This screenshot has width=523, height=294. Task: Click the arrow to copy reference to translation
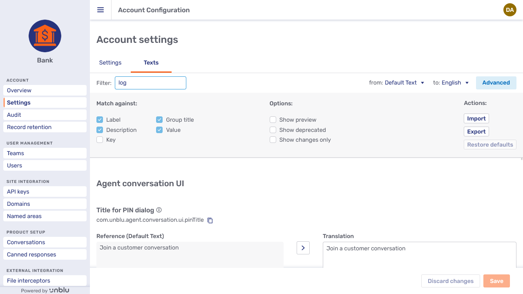303,248
